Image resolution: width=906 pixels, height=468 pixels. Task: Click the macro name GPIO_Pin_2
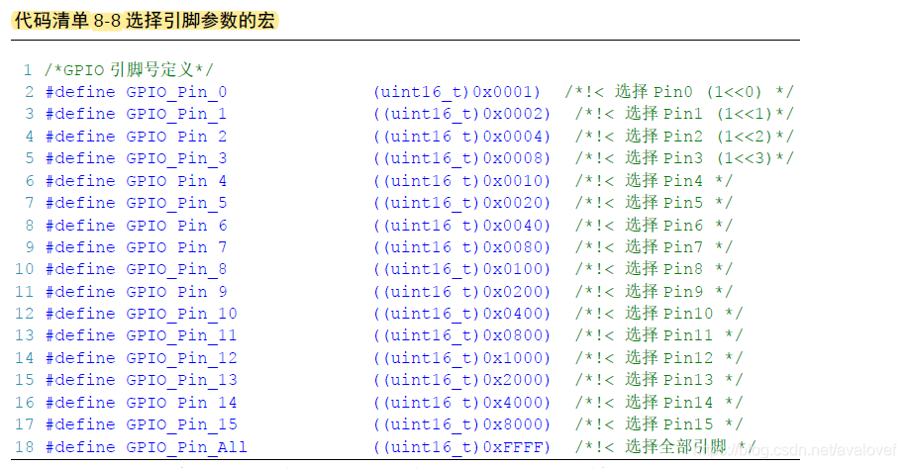click(x=177, y=137)
